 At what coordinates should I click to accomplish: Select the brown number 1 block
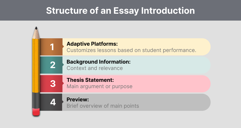[x=51, y=47]
